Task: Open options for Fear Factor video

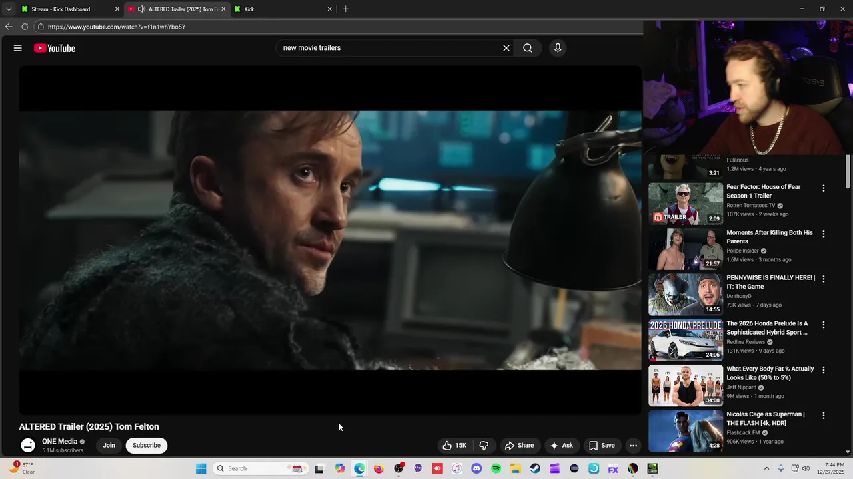Action: click(824, 188)
